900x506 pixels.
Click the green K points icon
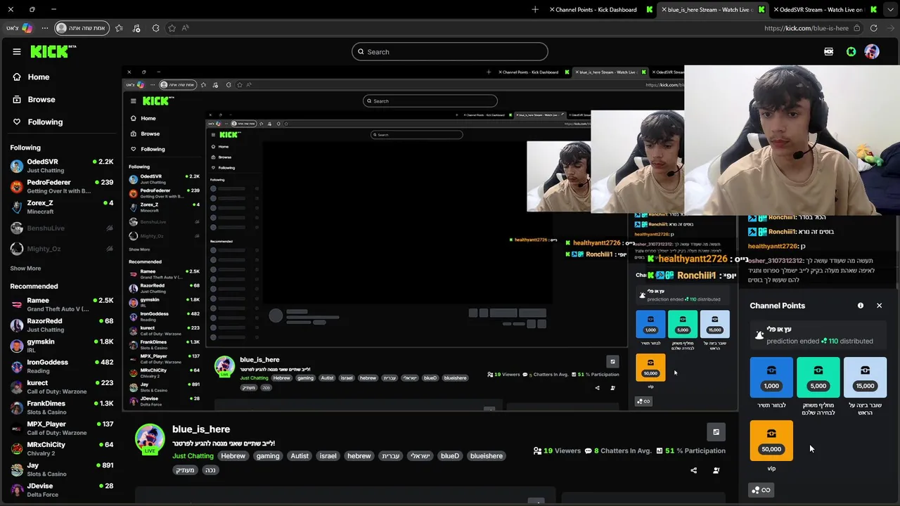pos(851,51)
